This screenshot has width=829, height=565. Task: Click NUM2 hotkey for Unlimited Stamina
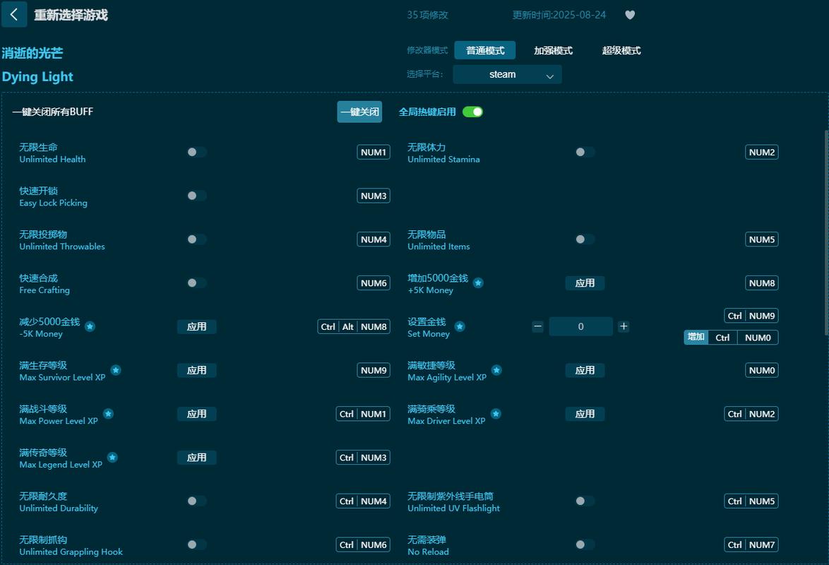(761, 153)
